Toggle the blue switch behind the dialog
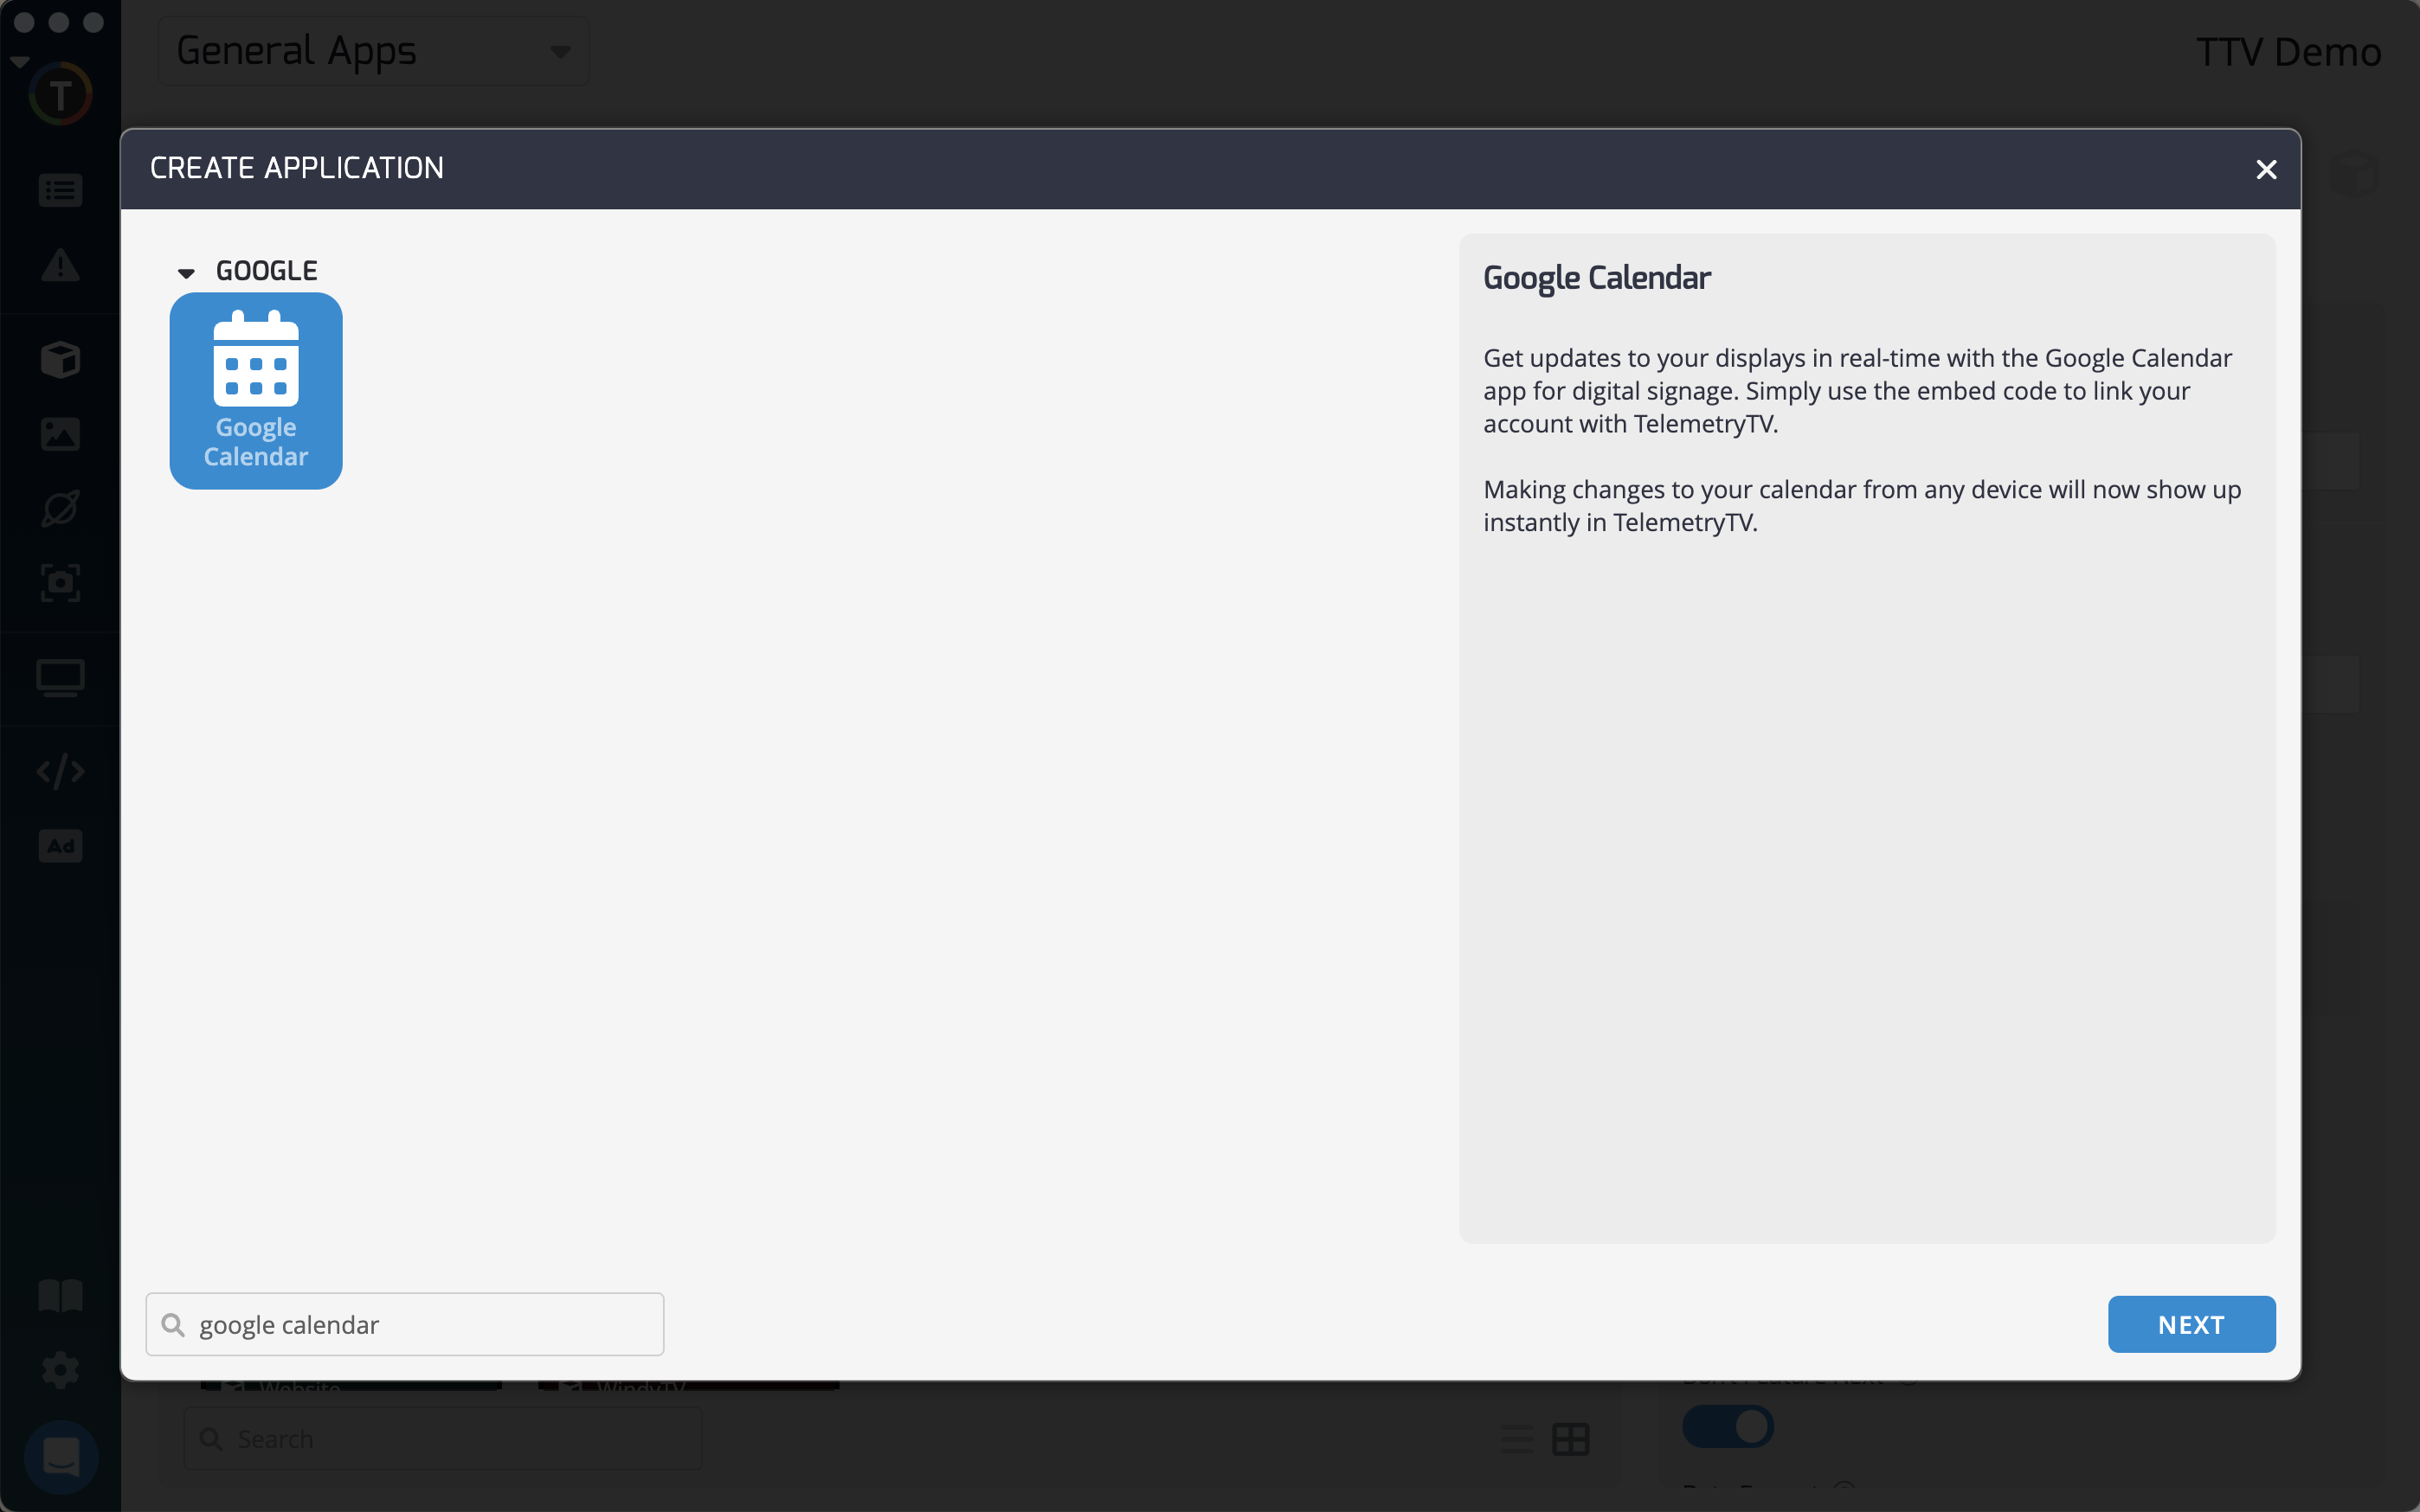Viewport: 2420px width, 1512px height. click(1727, 1426)
